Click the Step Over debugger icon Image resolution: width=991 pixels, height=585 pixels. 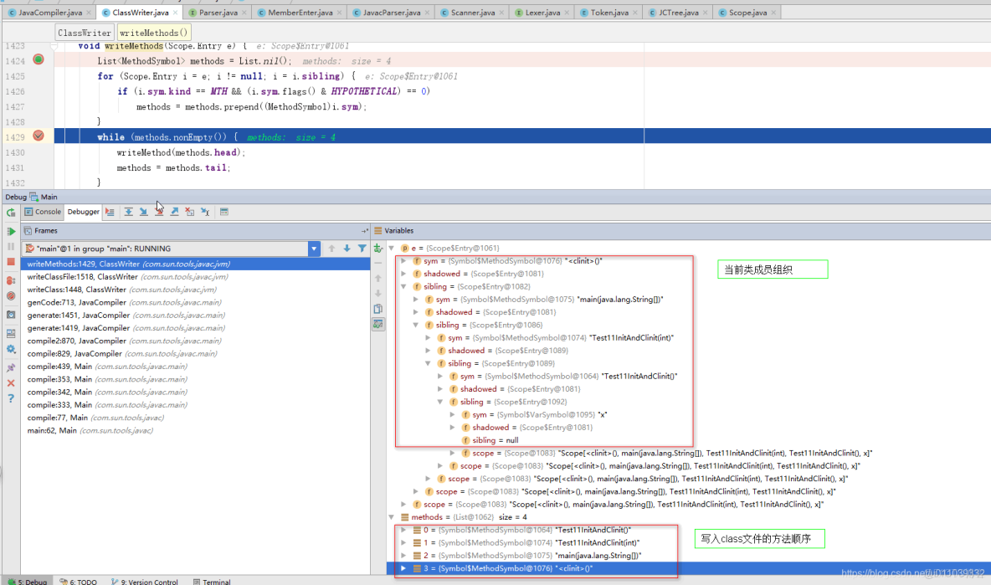tap(129, 213)
